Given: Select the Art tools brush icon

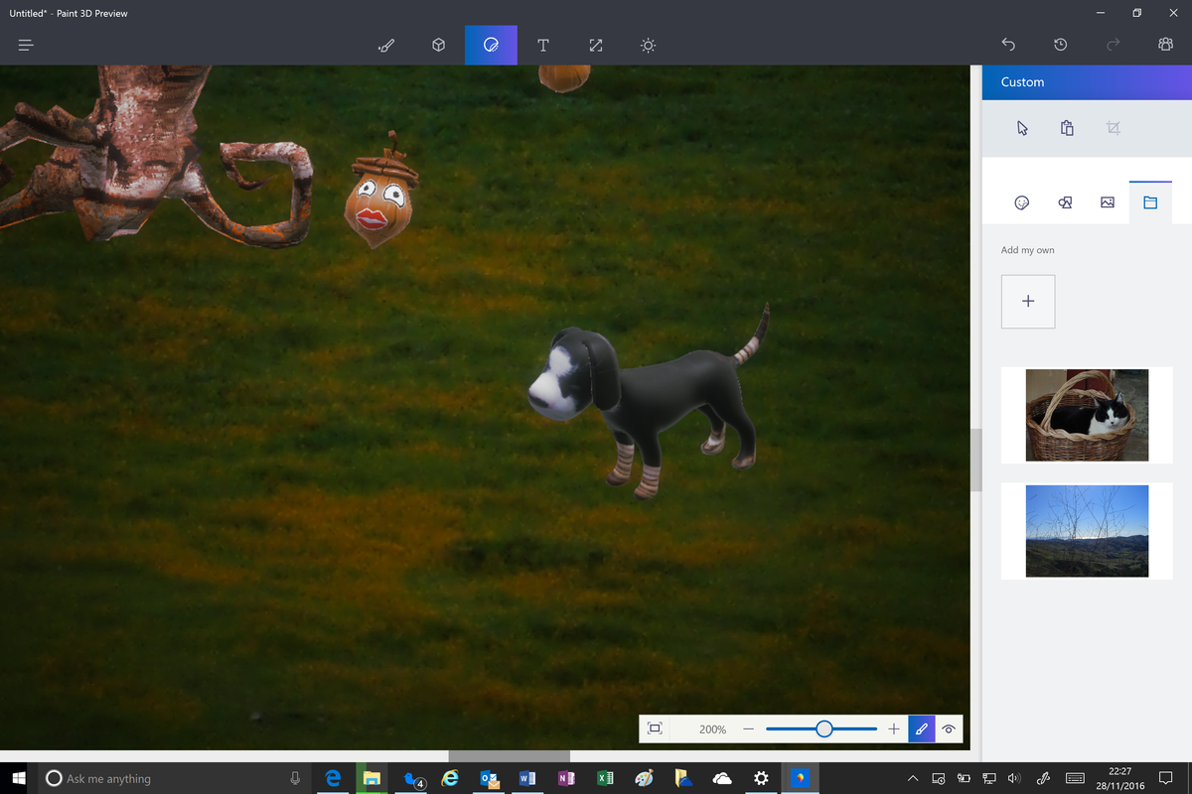Looking at the screenshot, I should point(385,45).
